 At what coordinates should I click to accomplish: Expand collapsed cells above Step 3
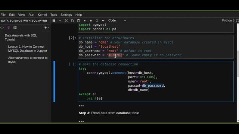click(x=81, y=106)
